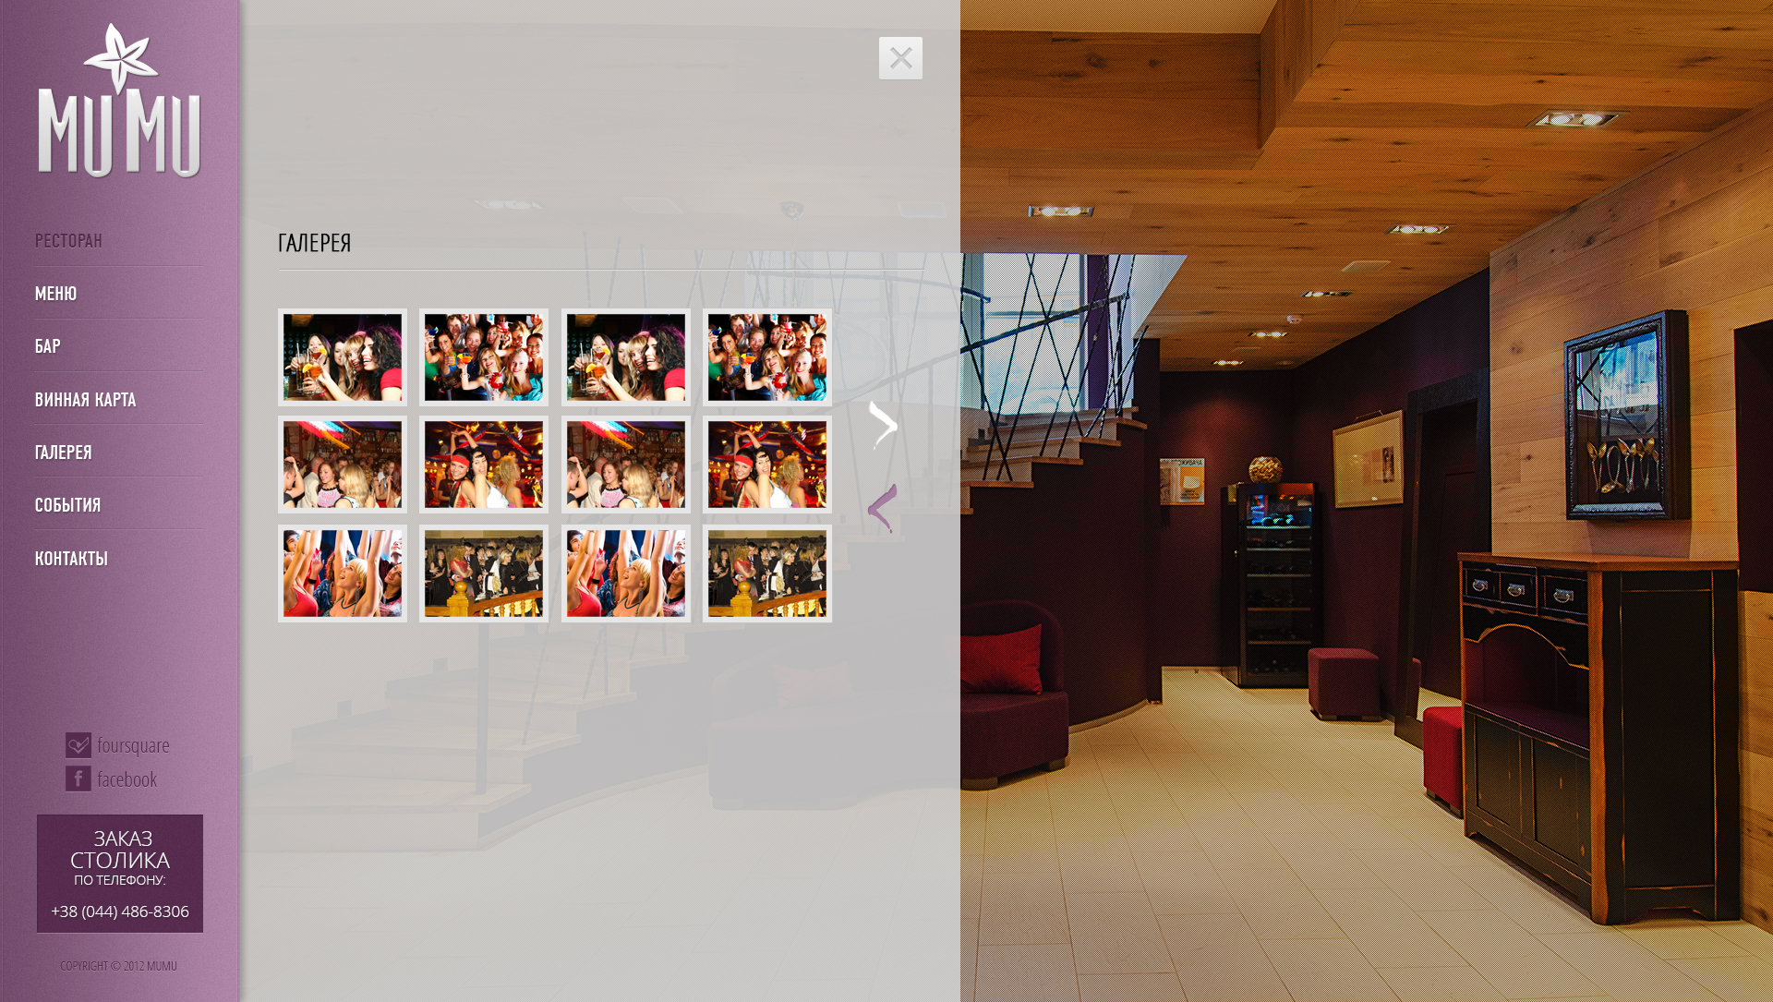
Task: Go to previous gallery page arrow
Action: click(x=882, y=508)
